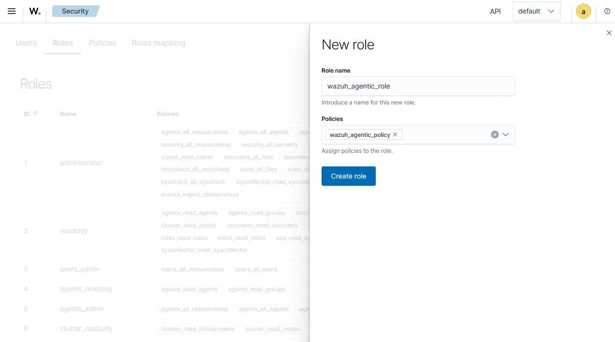
Task: Click the users_all_users policy badge
Action: [x=256, y=269]
